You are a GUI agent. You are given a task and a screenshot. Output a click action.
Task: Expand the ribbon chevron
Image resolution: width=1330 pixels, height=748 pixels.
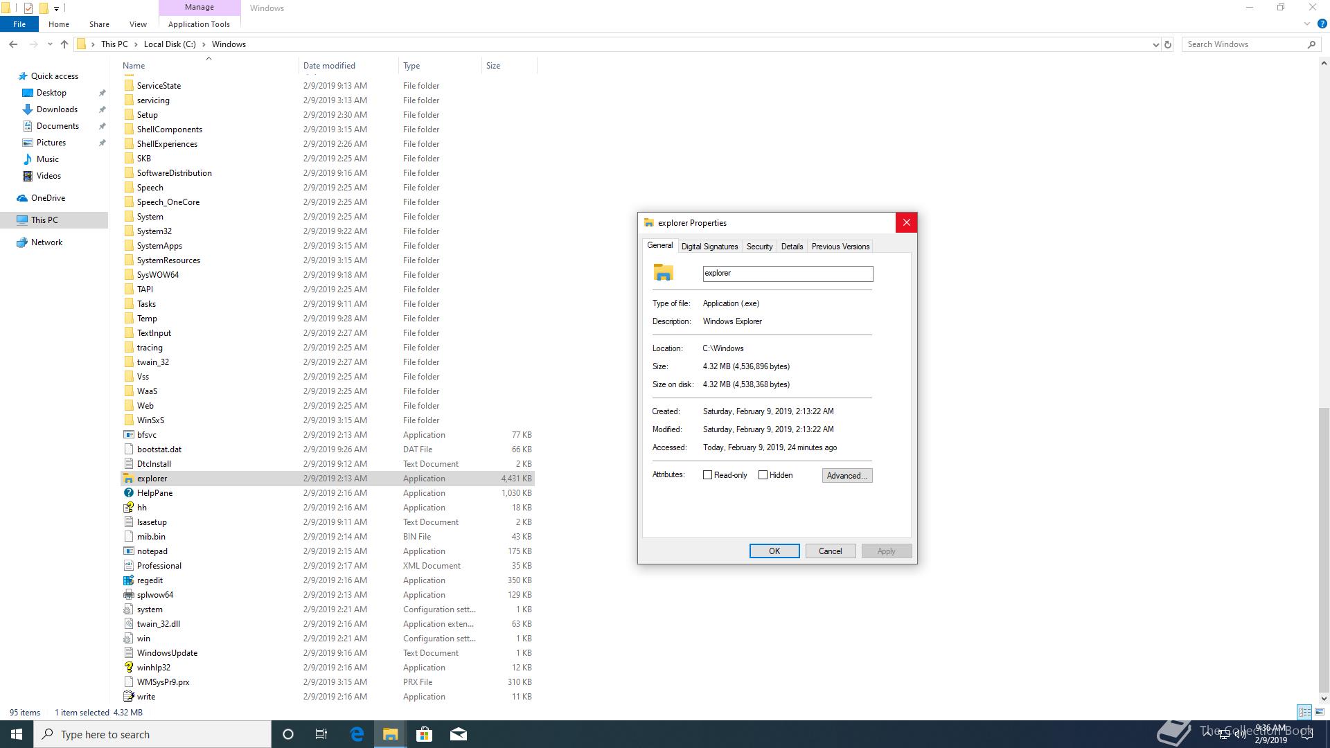(x=1307, y=24)
